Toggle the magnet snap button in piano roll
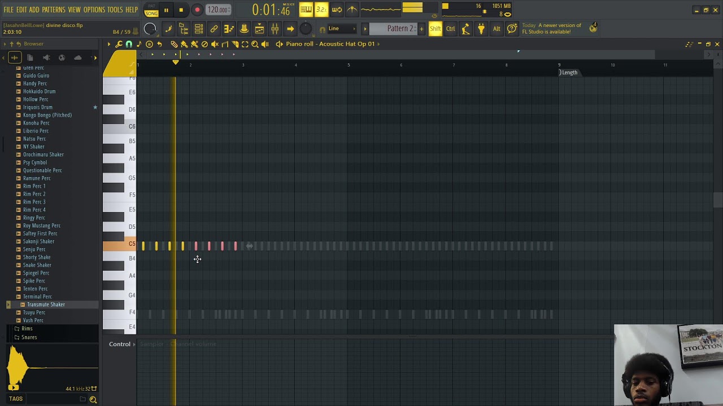This screenshot has height=406, width=723. [129, 44]
